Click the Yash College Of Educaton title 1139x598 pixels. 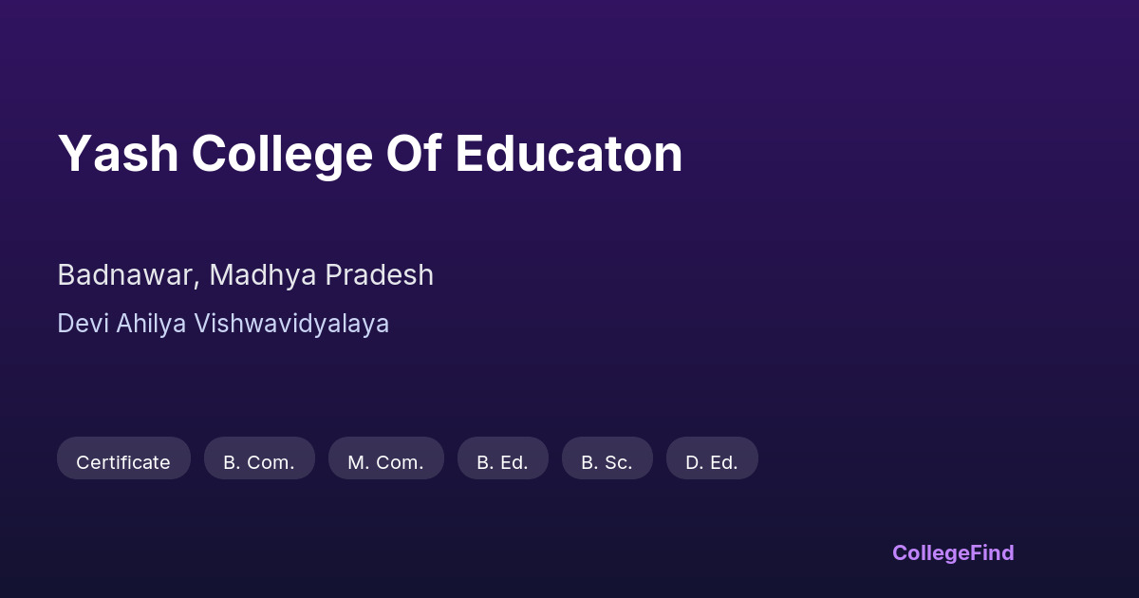click(370, 154)
